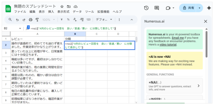Search the menus magnifier icon
This screenshot has width=214, height=105.
click(x=10, y=20)
